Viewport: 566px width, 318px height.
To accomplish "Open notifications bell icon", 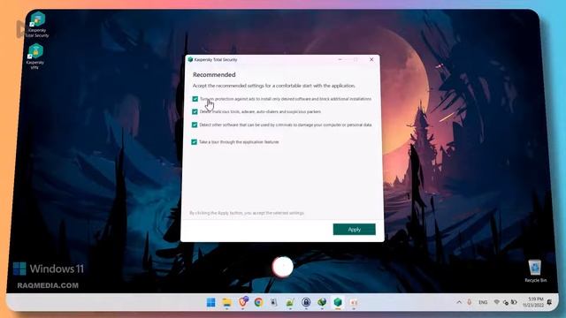I will (x=549, y=302).
